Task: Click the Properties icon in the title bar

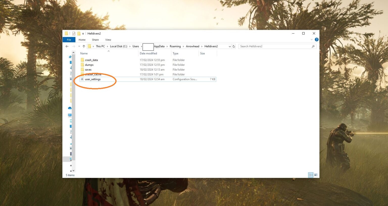Action: 74,33
